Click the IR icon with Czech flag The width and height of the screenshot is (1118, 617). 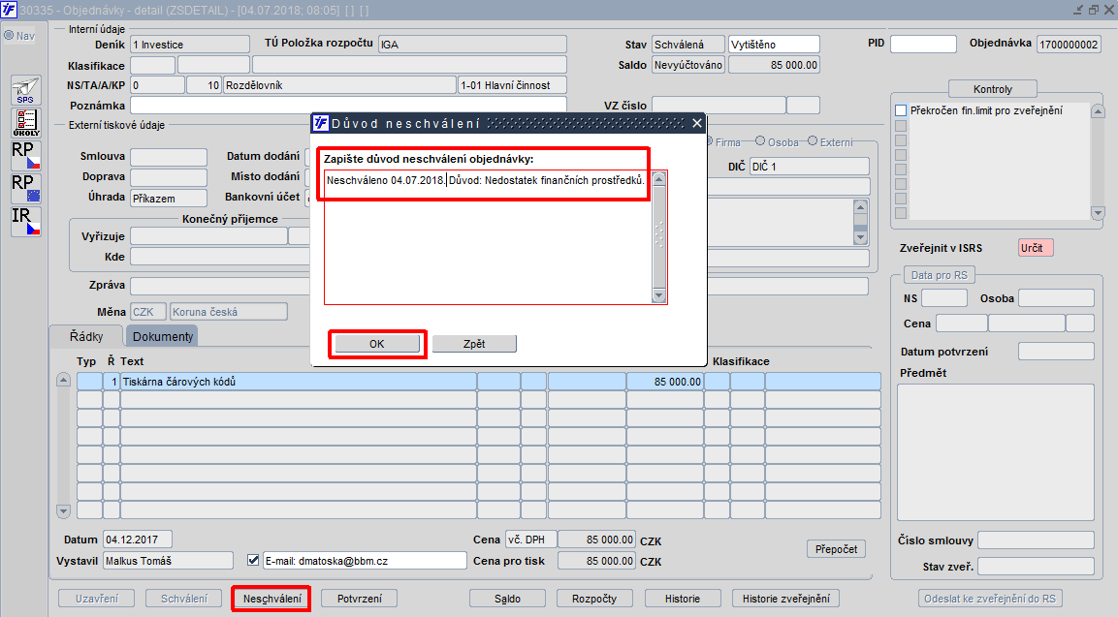click(x=25, y=221)
